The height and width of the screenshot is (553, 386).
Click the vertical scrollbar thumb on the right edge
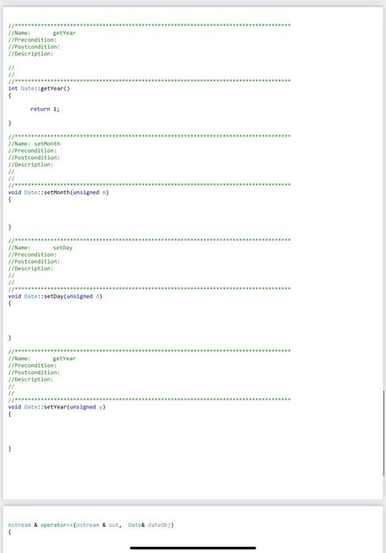[x=384, y=433]
